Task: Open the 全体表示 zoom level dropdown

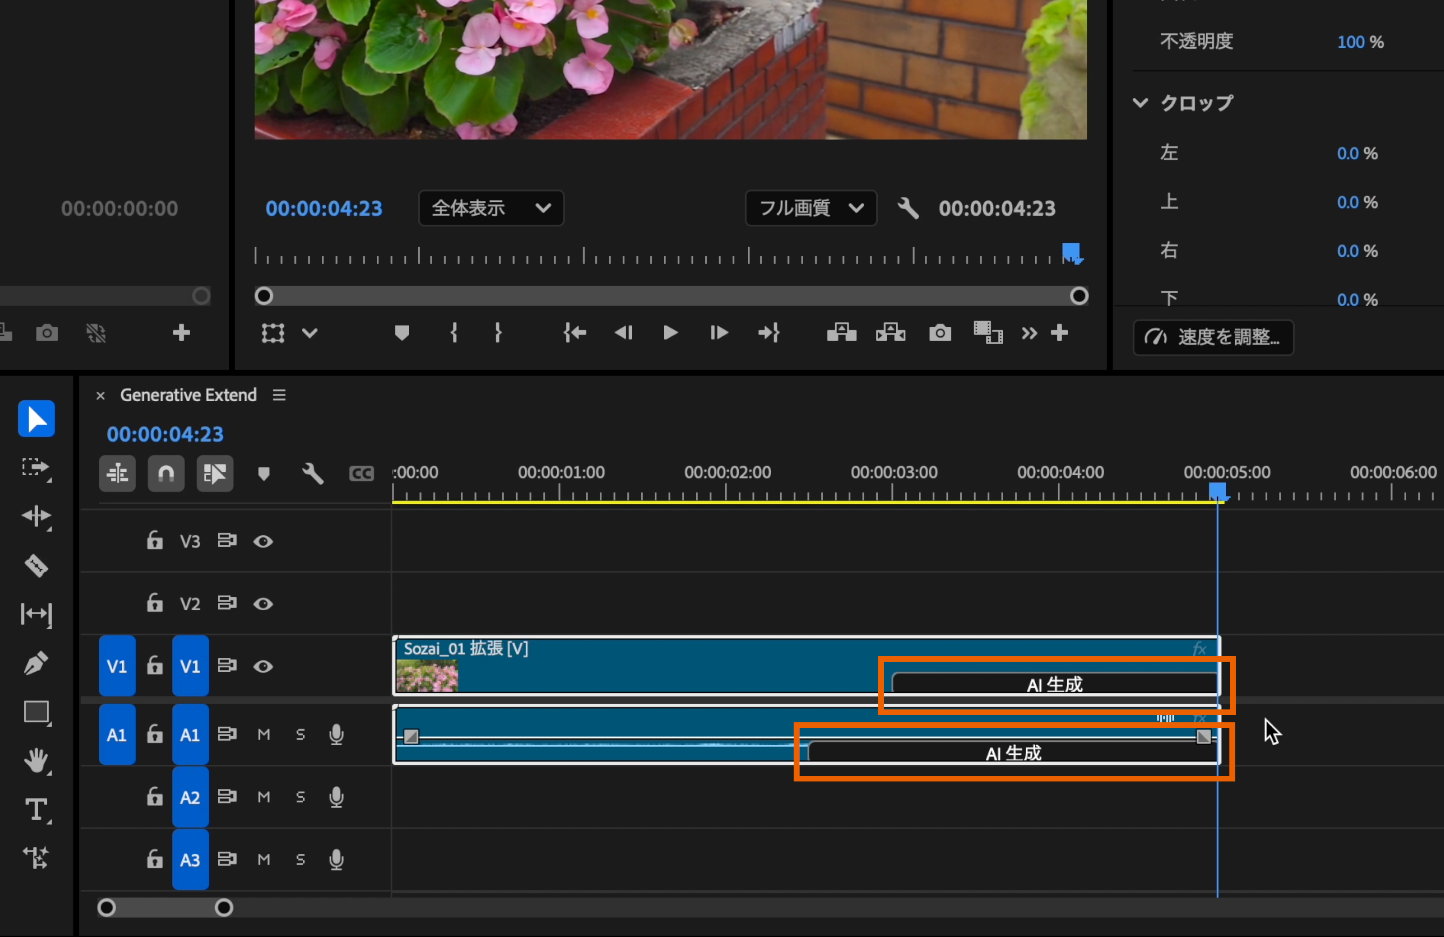Action: click(491, 208)
